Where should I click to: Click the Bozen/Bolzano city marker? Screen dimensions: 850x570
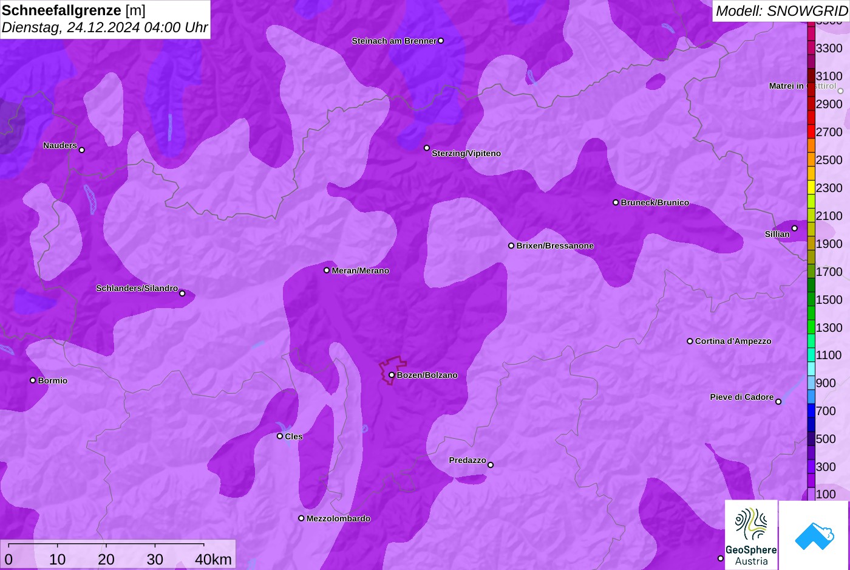pos(392,375)
